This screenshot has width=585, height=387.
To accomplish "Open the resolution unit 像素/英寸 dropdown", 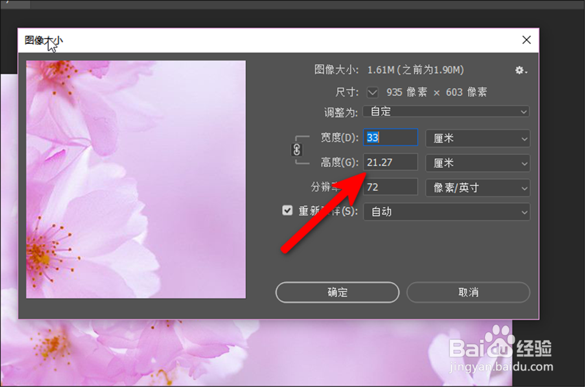I will (x=477, y=187).
